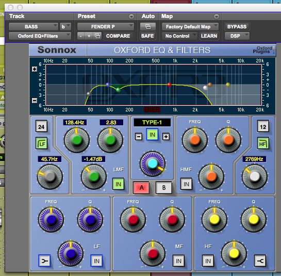Open the Factory Default Map dropdown

[x=190, y=27]
